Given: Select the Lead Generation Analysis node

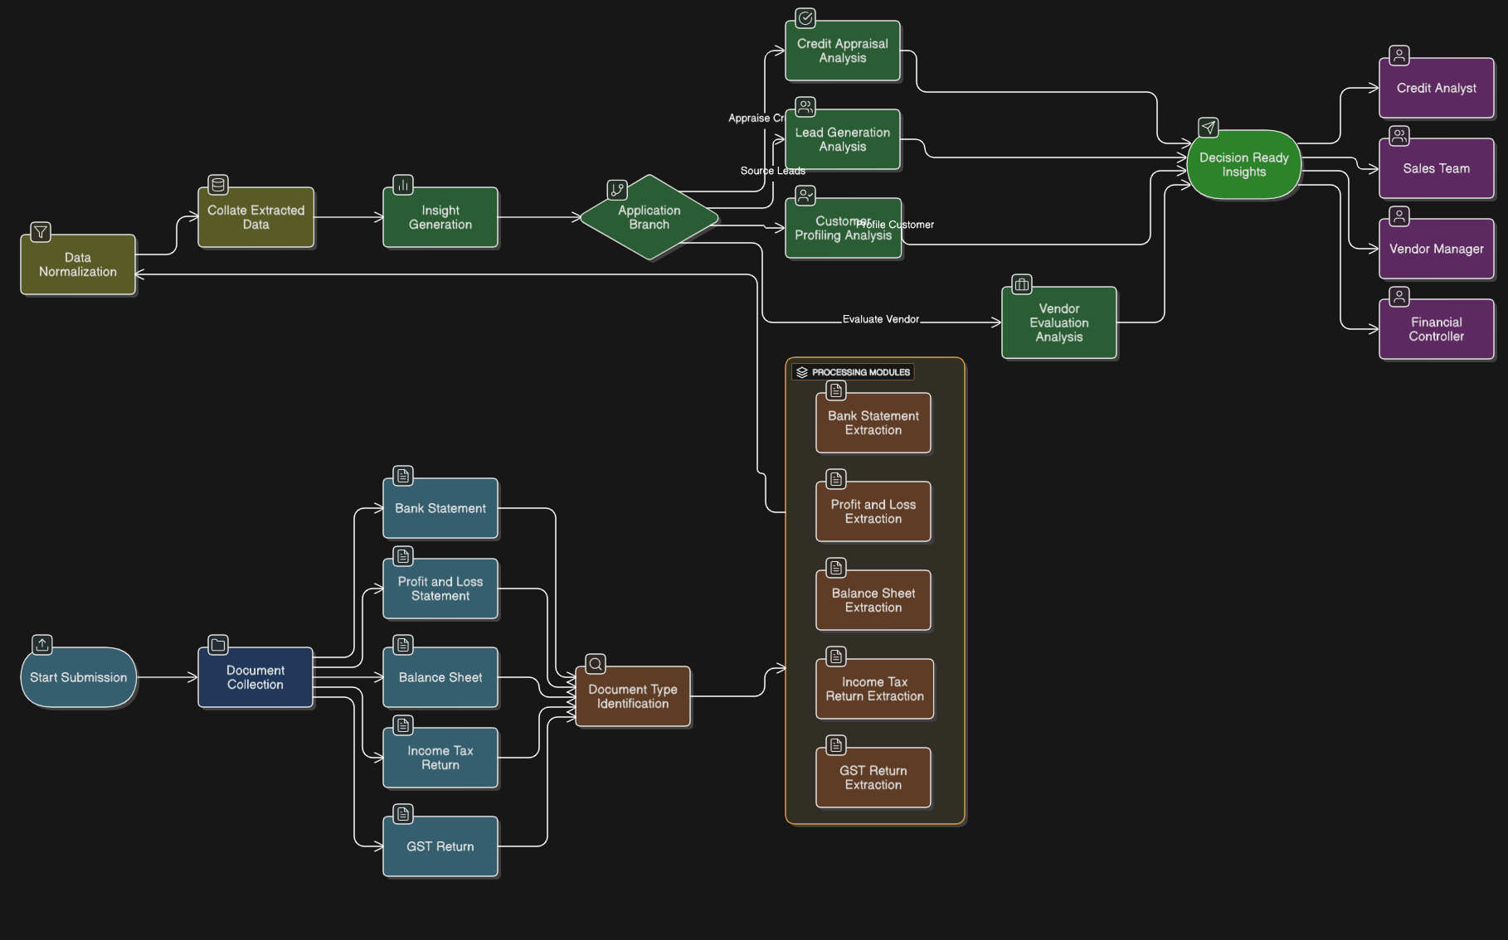Looking at the screenshot, I should pos(842,140).
